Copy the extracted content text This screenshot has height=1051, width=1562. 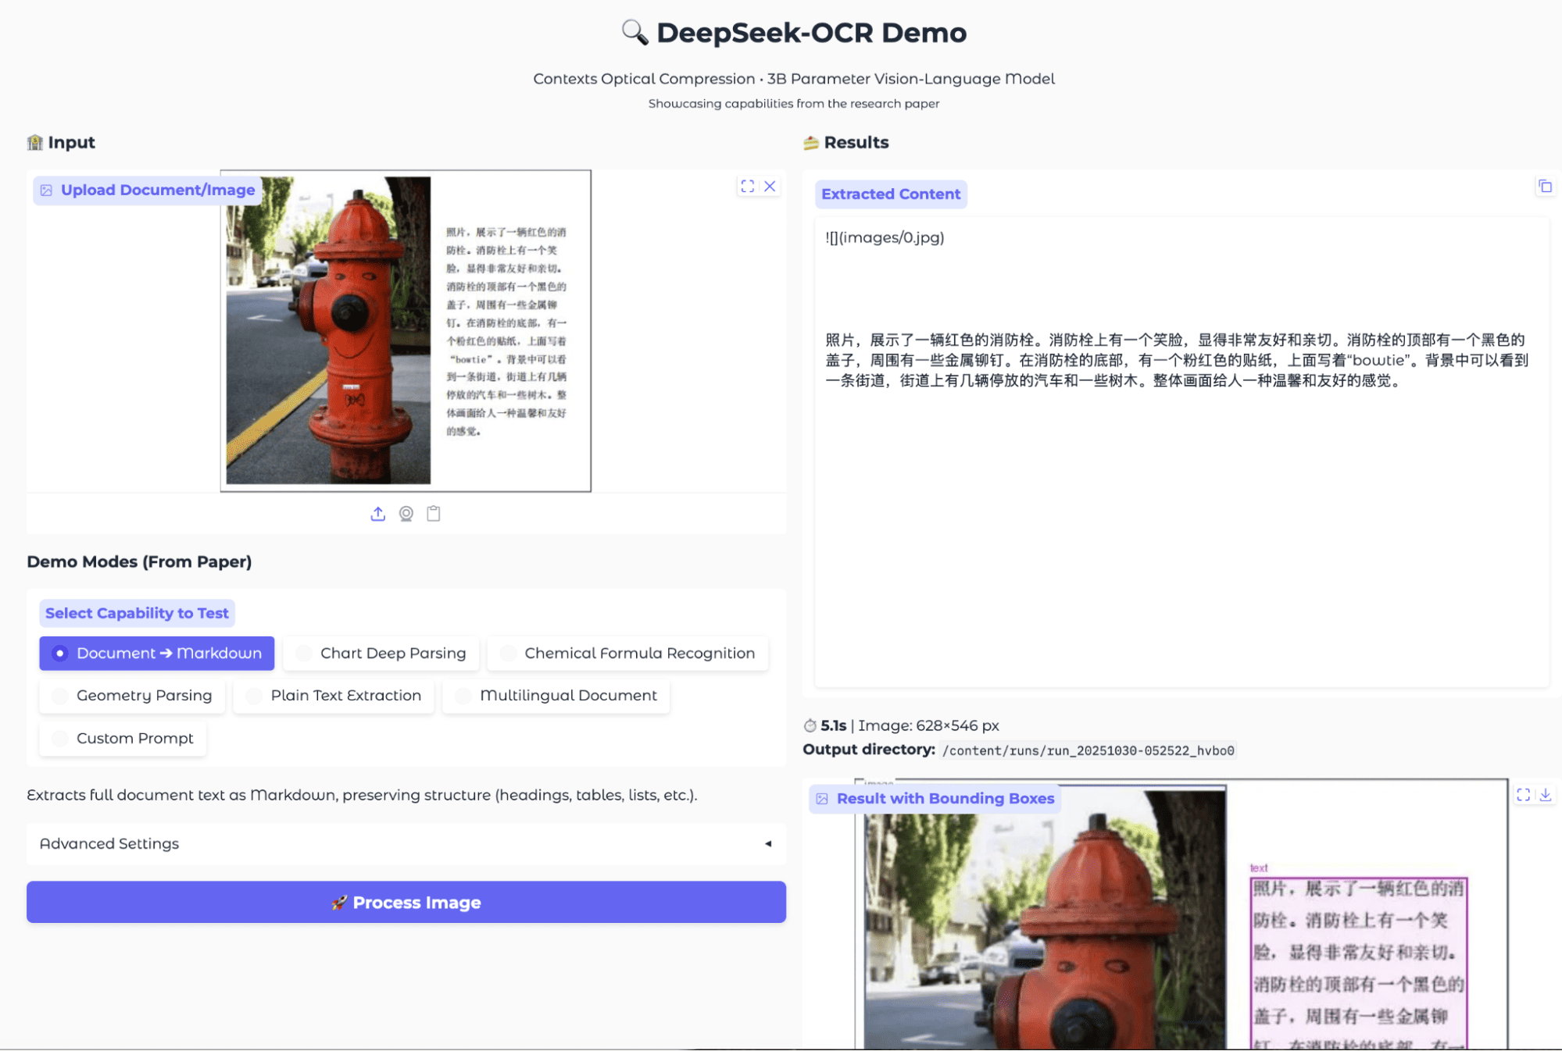(x=1545, y=187)
